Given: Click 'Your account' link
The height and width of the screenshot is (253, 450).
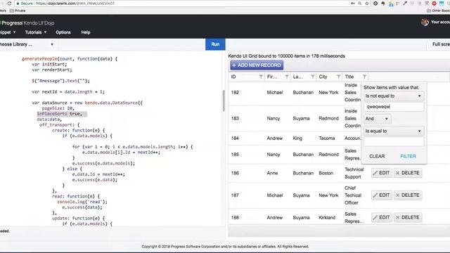Looking at the screenshot, I should pos(440,22).
